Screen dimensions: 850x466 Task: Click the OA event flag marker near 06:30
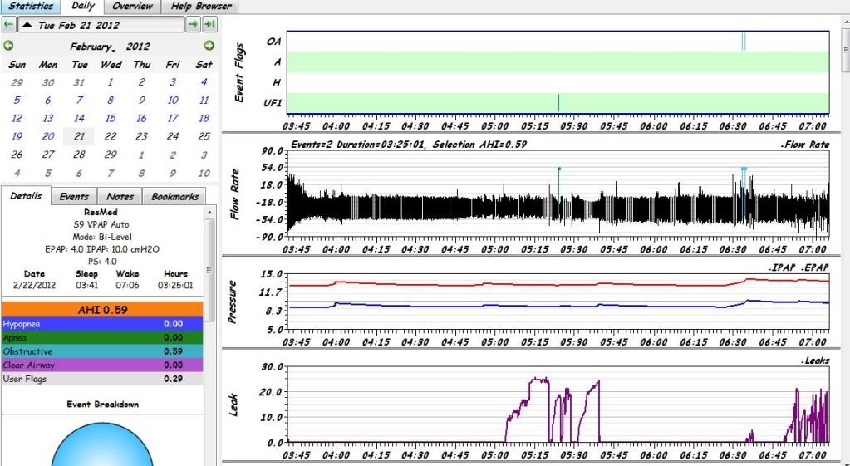tap(744, 42)
